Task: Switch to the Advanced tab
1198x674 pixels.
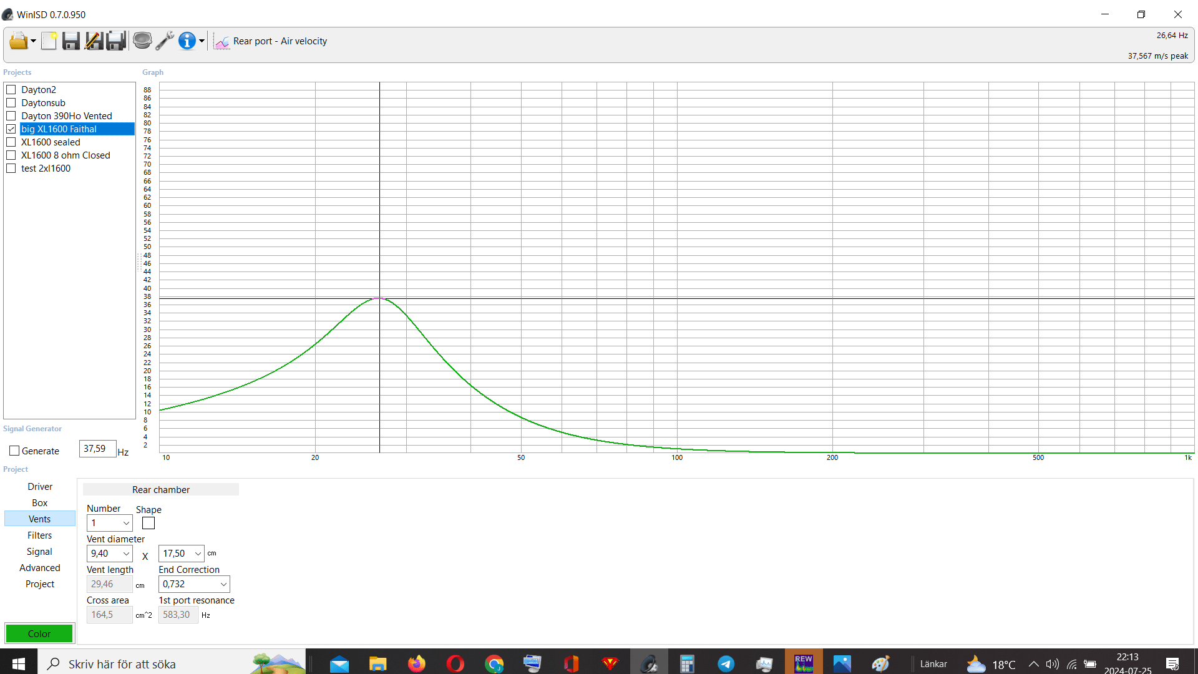Action: pyautogui.click(x=40, y=568)
